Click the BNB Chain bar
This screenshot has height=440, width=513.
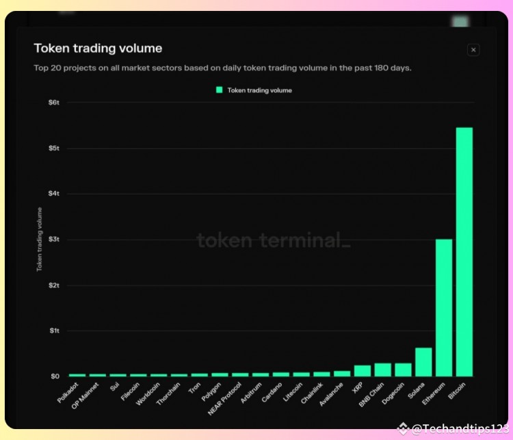[382, 370]
